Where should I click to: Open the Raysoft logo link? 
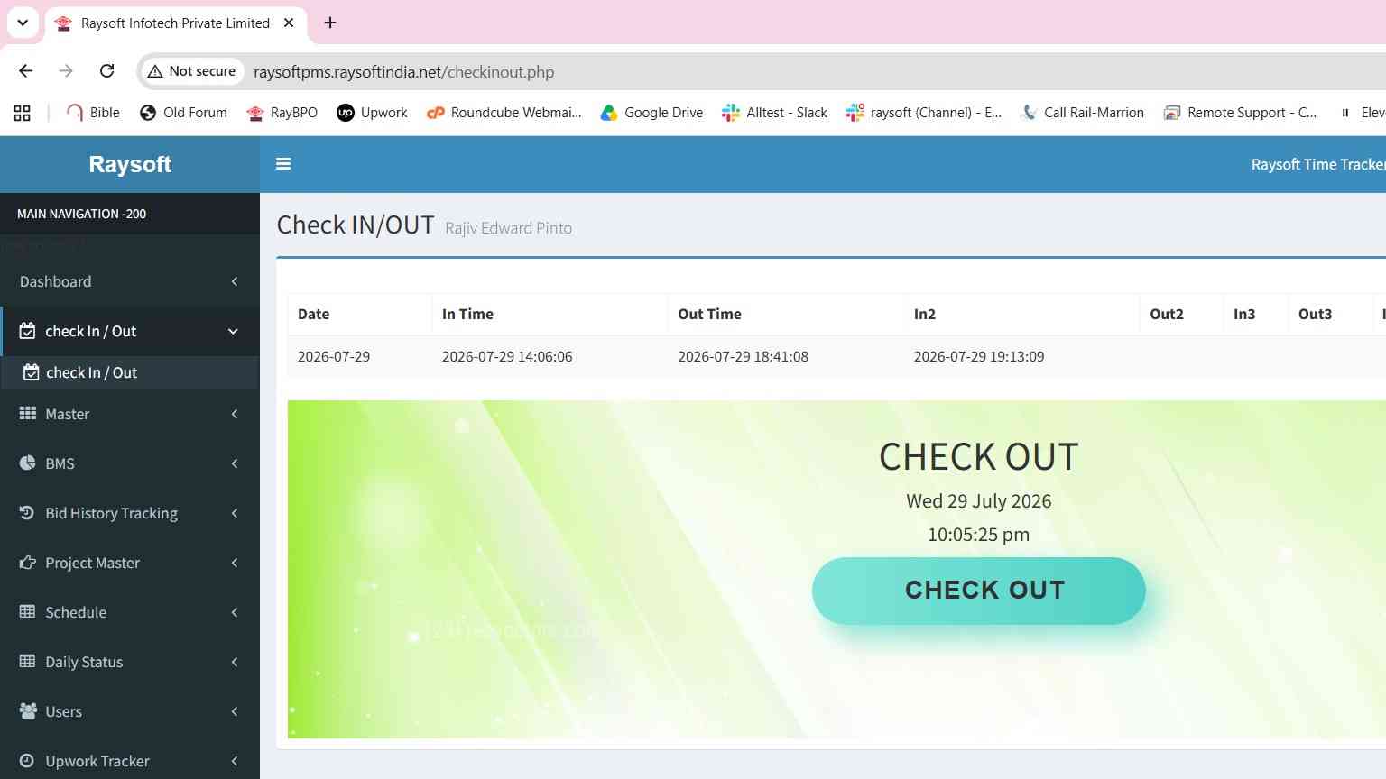(x=130, y=164)
